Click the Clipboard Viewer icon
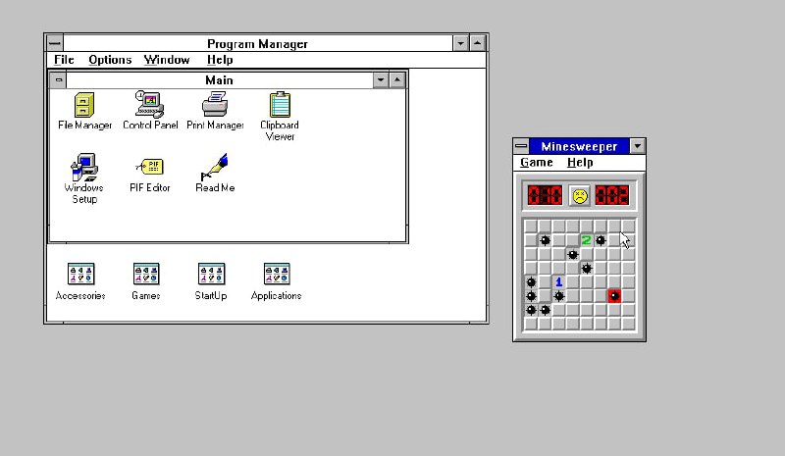Screen dimensions: 785x456 click(x=280, y=104)
